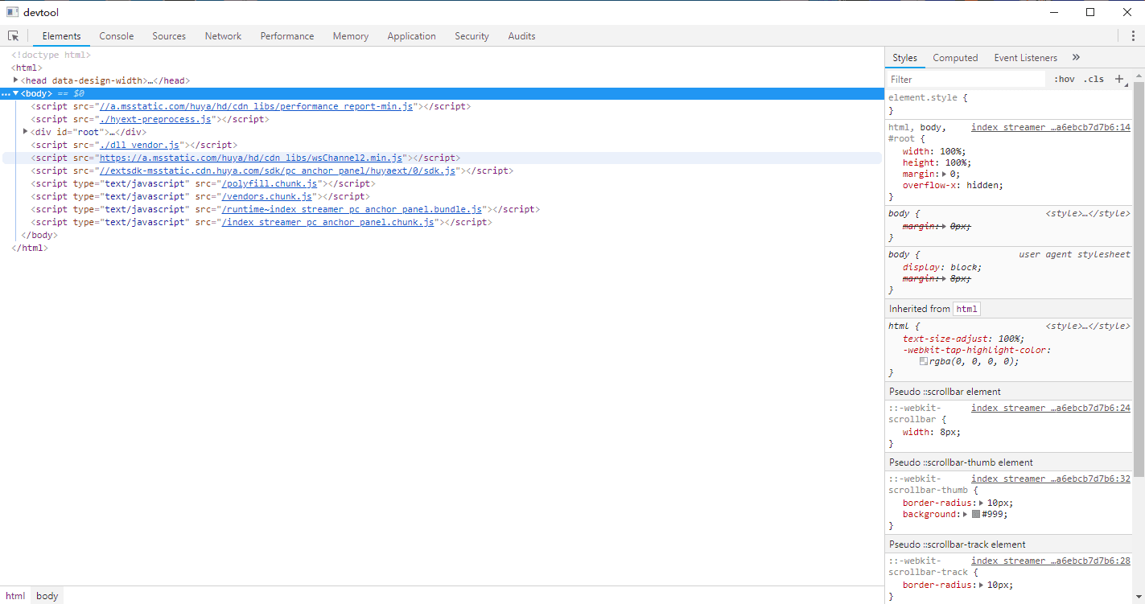
Task: Show more Styles pane tabs via double chevron
Action: click(1076, 58)
